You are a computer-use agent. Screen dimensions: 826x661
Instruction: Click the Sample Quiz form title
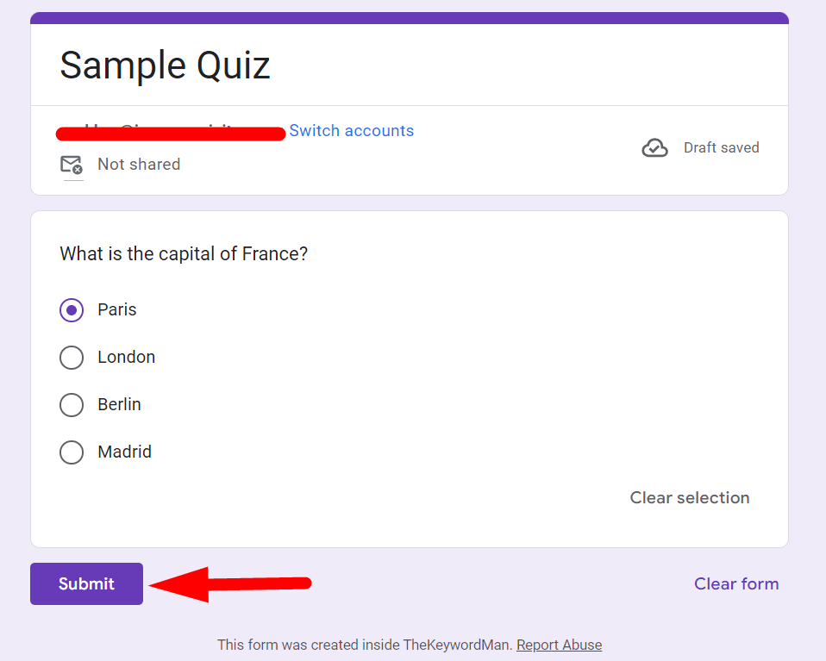click(x=164, y=65)
